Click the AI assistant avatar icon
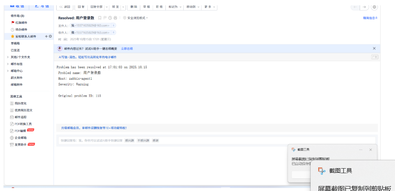 click(x=60, y=49)
